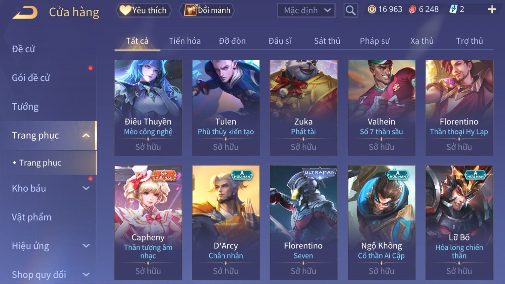This screenshot has width=505, height=284.
Task: Click the golden back arrow icon
Action: 25,12
